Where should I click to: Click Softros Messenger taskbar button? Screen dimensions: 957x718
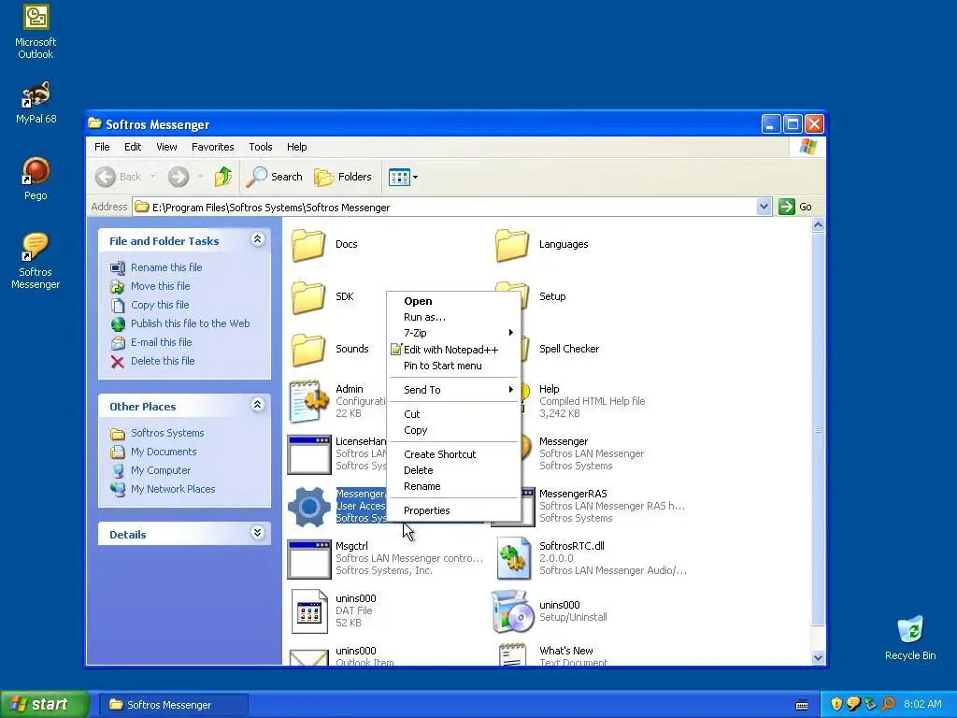(173, 705)
